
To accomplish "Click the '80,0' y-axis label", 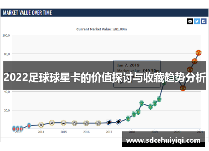I will click(7, 54).
